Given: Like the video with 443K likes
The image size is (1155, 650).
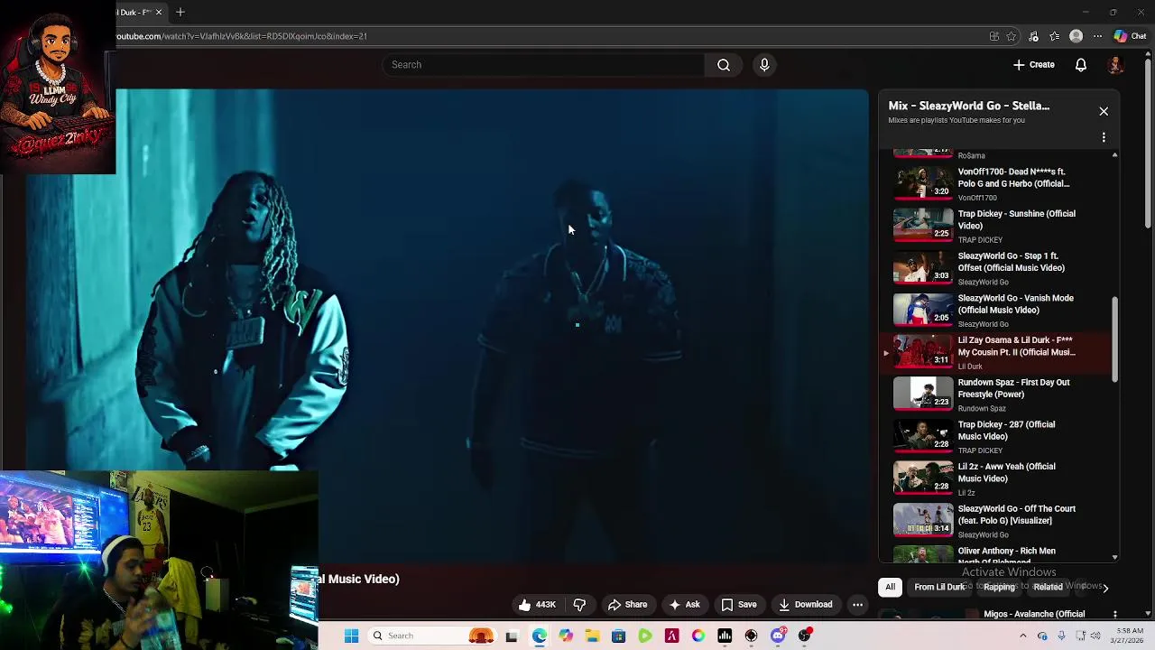Looking at the screenshot, I should pos(538,605).
